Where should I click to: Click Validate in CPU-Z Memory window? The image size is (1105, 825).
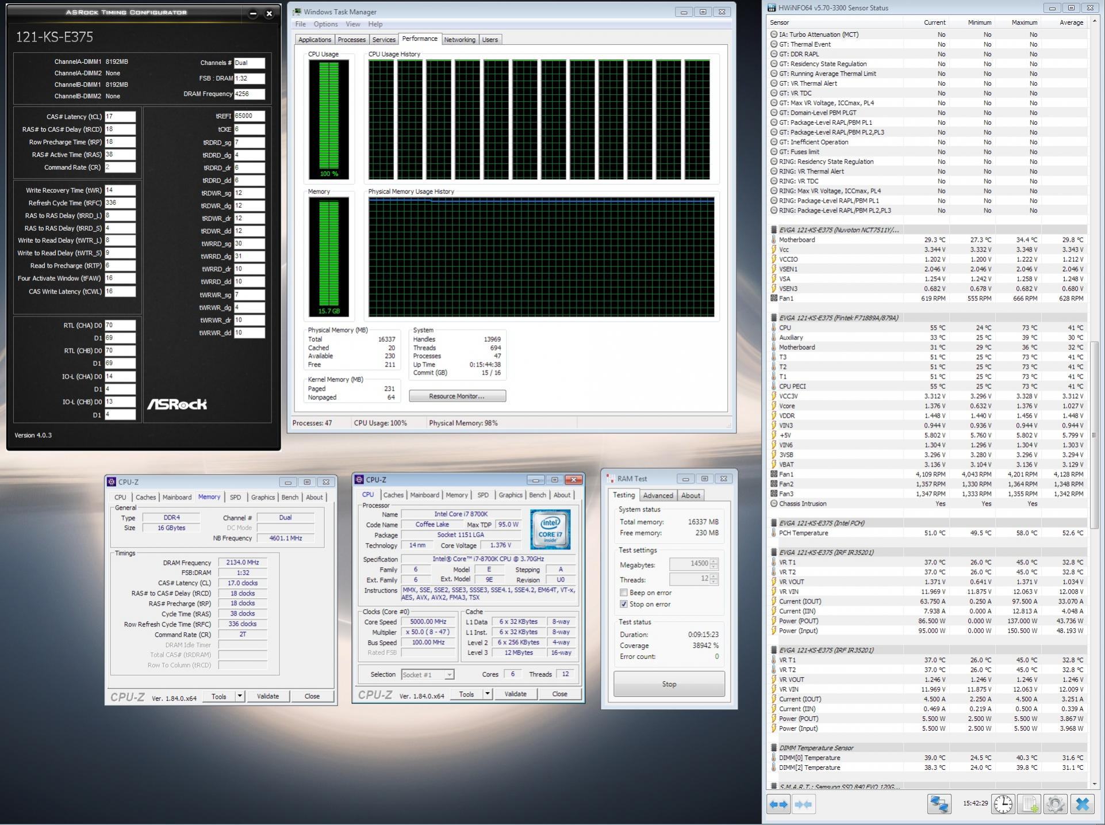267,697
